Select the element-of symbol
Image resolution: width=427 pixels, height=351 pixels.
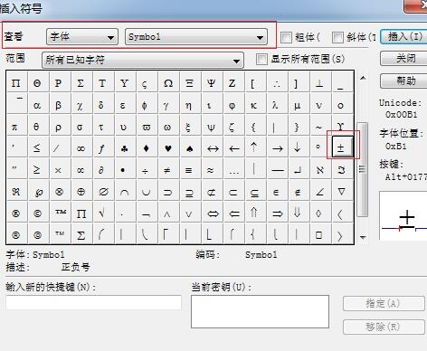coord(276,192)
